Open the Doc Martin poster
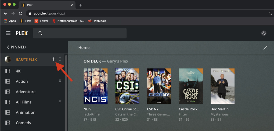The height and width of the screenshot is (131, 274). tap(222, 86)
